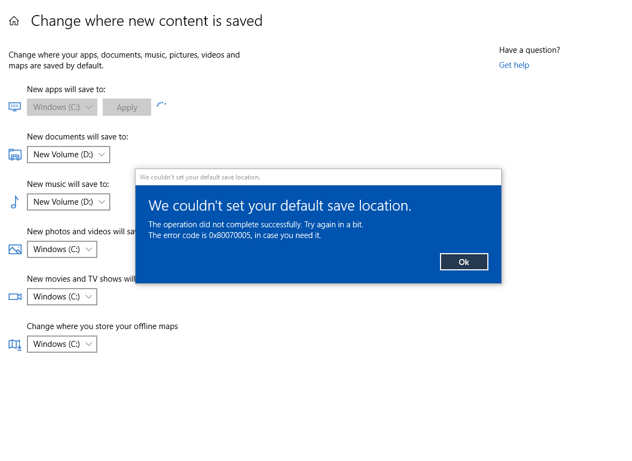Open the 'New apps will save to' dropdown
632x461 pixels.
pyautogui.click(x=62, y=107)
